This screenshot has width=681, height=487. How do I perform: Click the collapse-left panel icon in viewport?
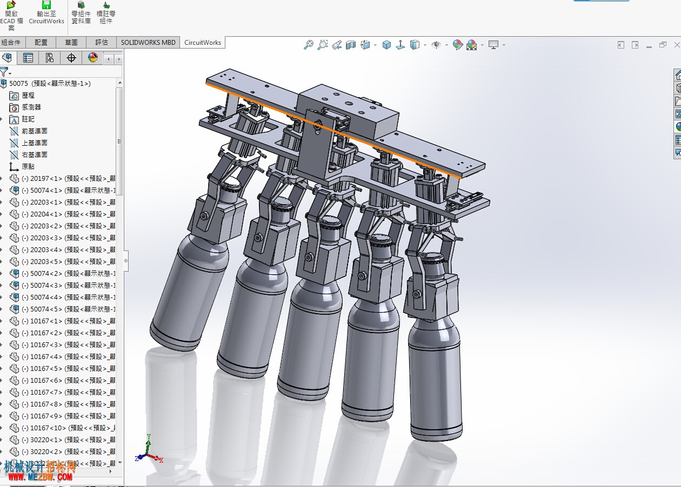click(621, 45)
